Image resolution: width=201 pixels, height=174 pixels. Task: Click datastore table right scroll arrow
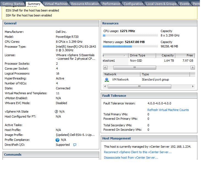tap(193, 67)
